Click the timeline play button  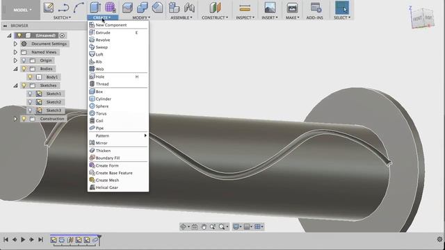(x=23, y=240)
